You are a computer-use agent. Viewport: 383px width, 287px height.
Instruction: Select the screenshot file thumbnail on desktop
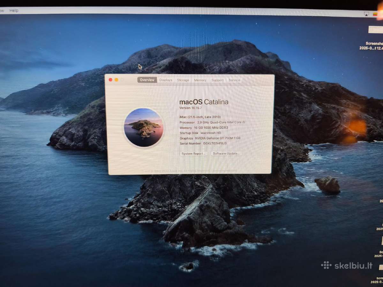point(376,30)
